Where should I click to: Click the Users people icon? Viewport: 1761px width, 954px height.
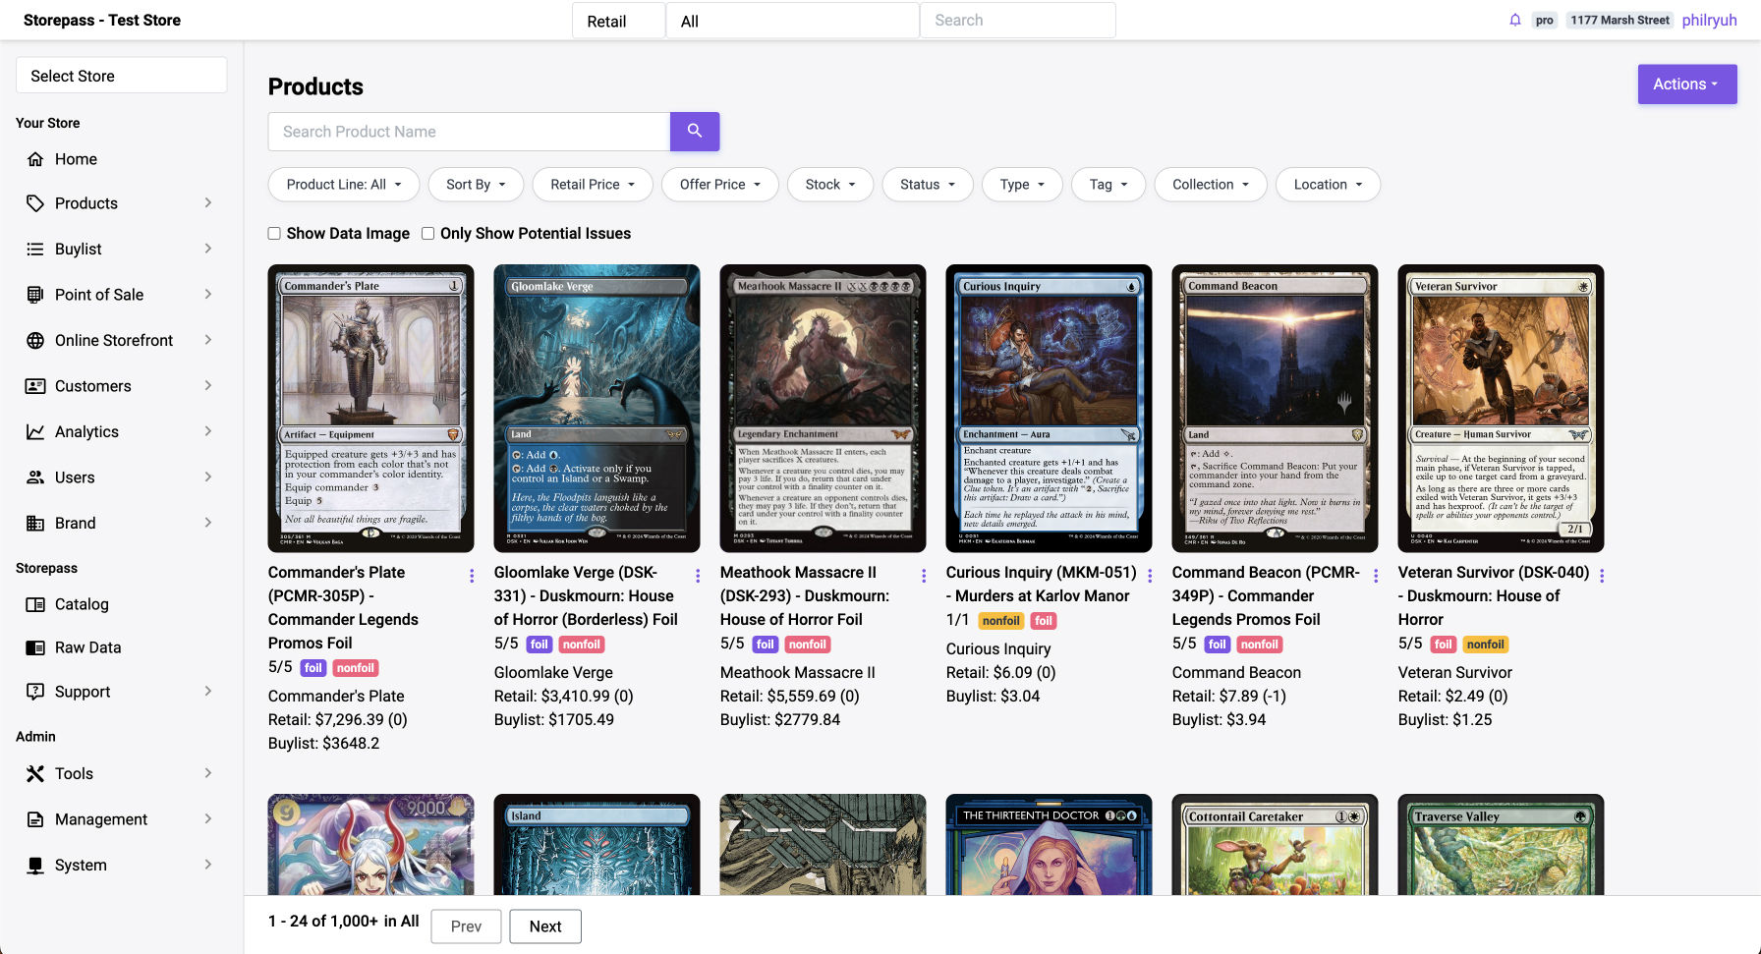coord(35,477)
